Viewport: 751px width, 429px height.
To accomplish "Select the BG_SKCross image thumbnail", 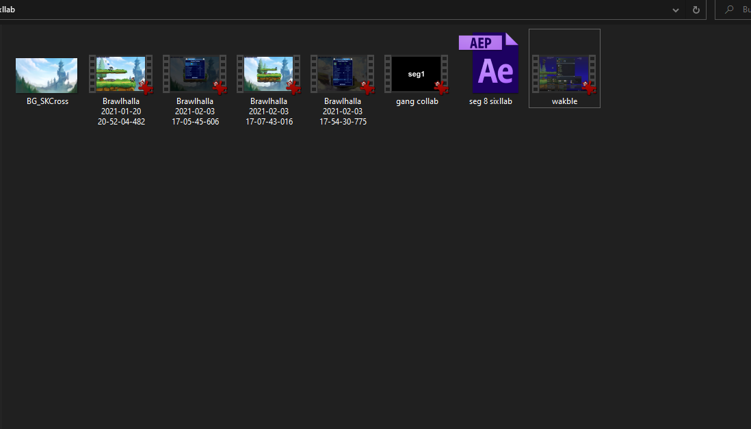I will pyautogui.click(x=47, y=75).
